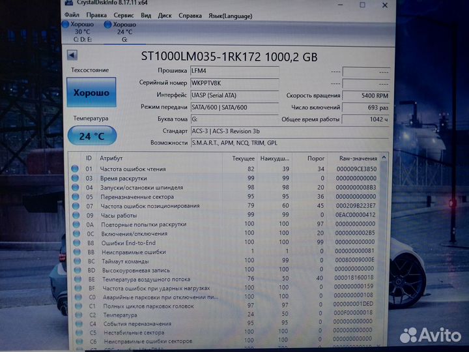Click status icon for attribute C2 Температура
The width and height of the screenshot is (469, 352).
79,315
